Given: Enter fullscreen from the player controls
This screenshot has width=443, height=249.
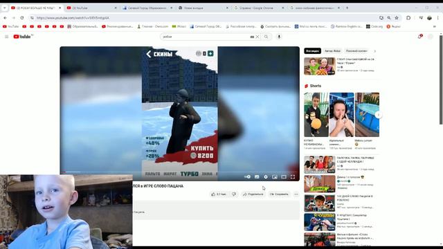Looking at the screenshot, I should 293,177.
